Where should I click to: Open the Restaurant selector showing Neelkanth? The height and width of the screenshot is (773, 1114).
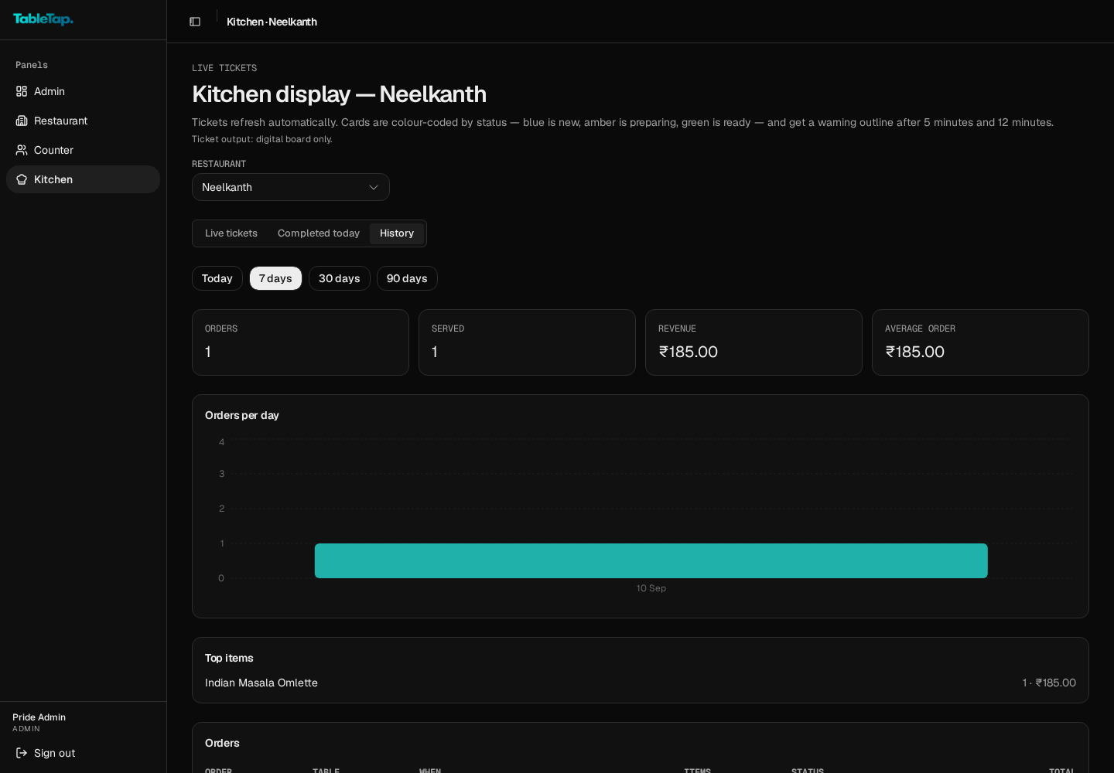291,187
